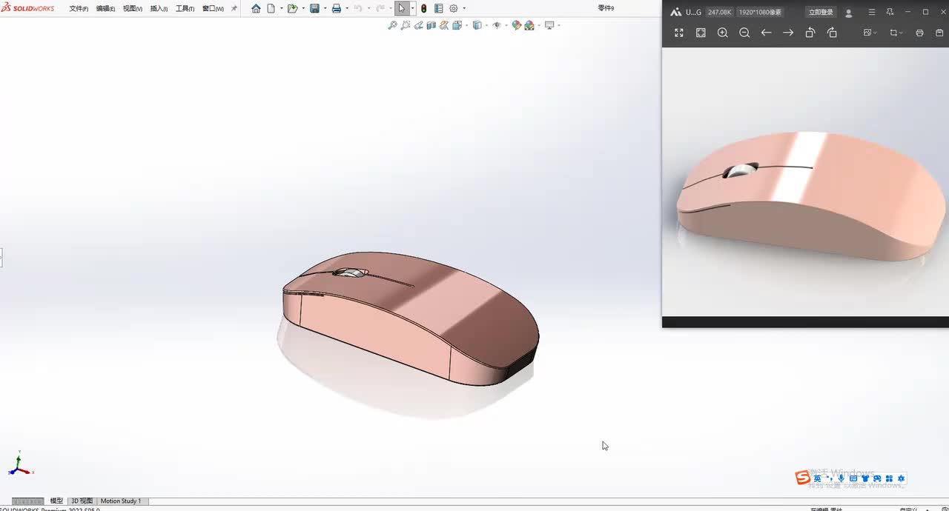This screenshot has width=949, height=511.
Task: Zoom out on the viewer image
Action: tap(744, 33)
